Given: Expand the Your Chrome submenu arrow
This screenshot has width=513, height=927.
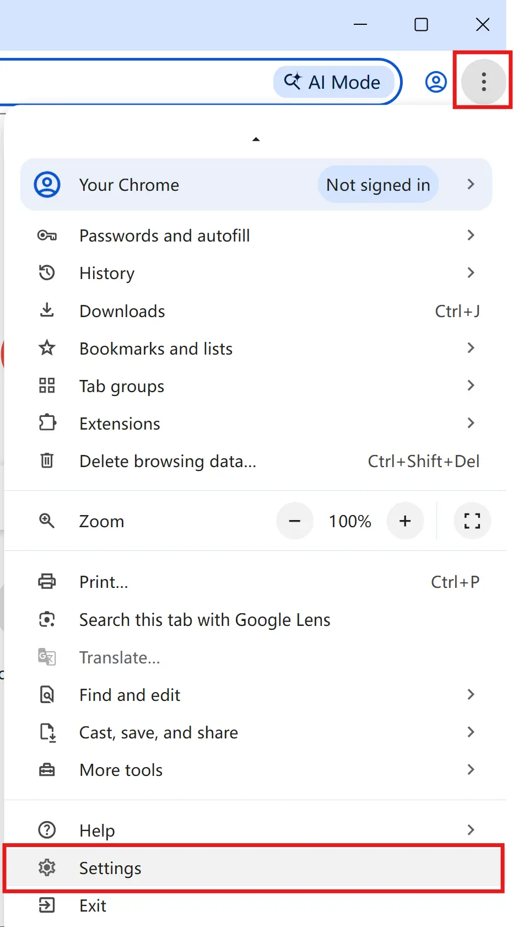Looking at the screenshot, I should click(471, 184).
